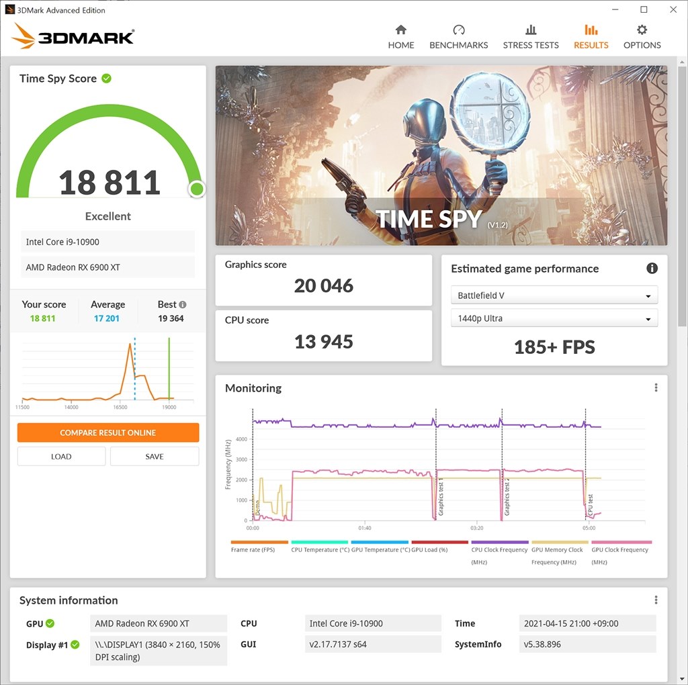The image size is (688, 685).
Task: Open the 1440p Ultra resolution dropdown
Action: coord(554,318)
